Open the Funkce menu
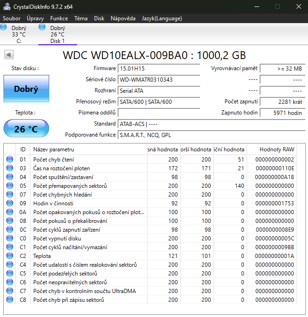The width and height of the screenshot is (308, 317). pyautogui.click(x=59, y=18)
